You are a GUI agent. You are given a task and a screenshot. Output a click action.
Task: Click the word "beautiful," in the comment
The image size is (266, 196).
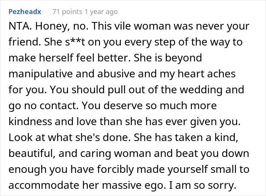[x=32, y=154]
